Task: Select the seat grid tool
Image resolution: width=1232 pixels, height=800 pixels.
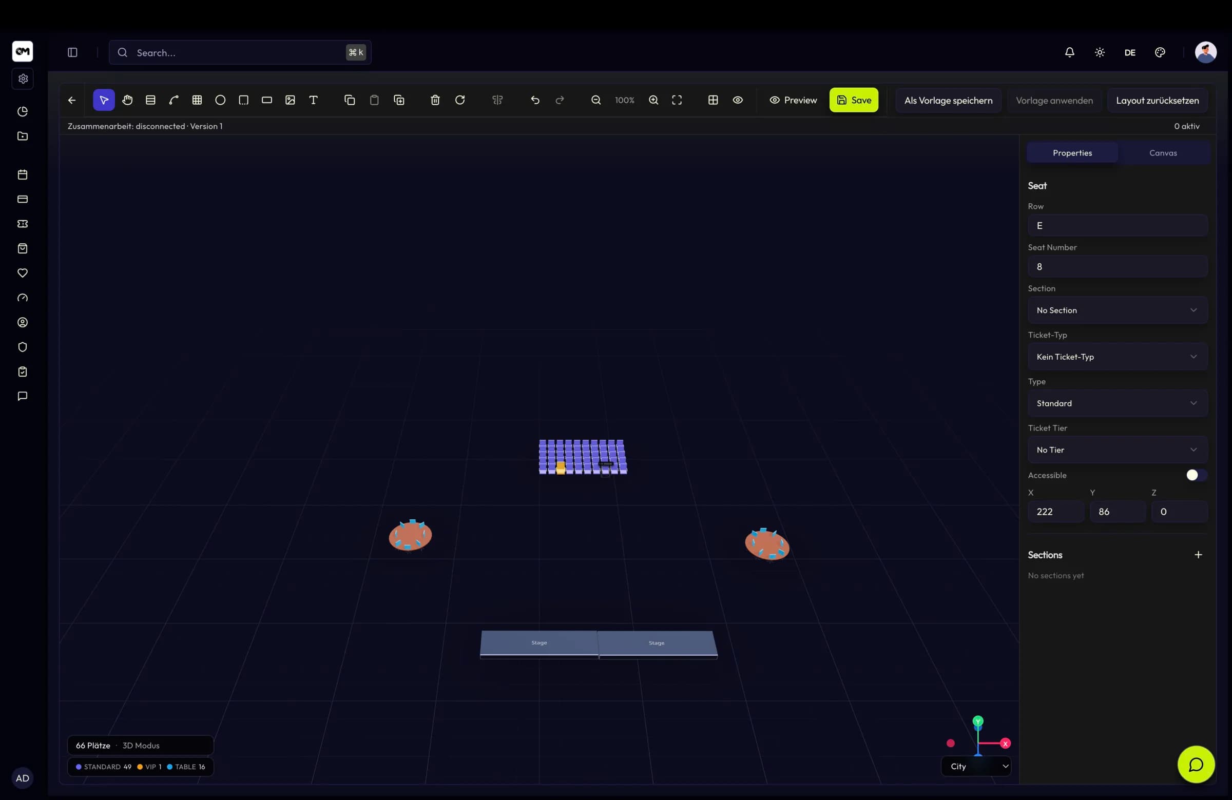Action: click(197, 100)
